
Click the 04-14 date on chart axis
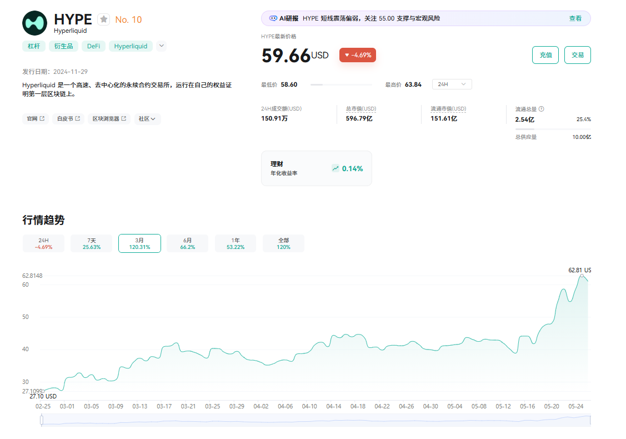pyautogui.click(x=334, y=406)
